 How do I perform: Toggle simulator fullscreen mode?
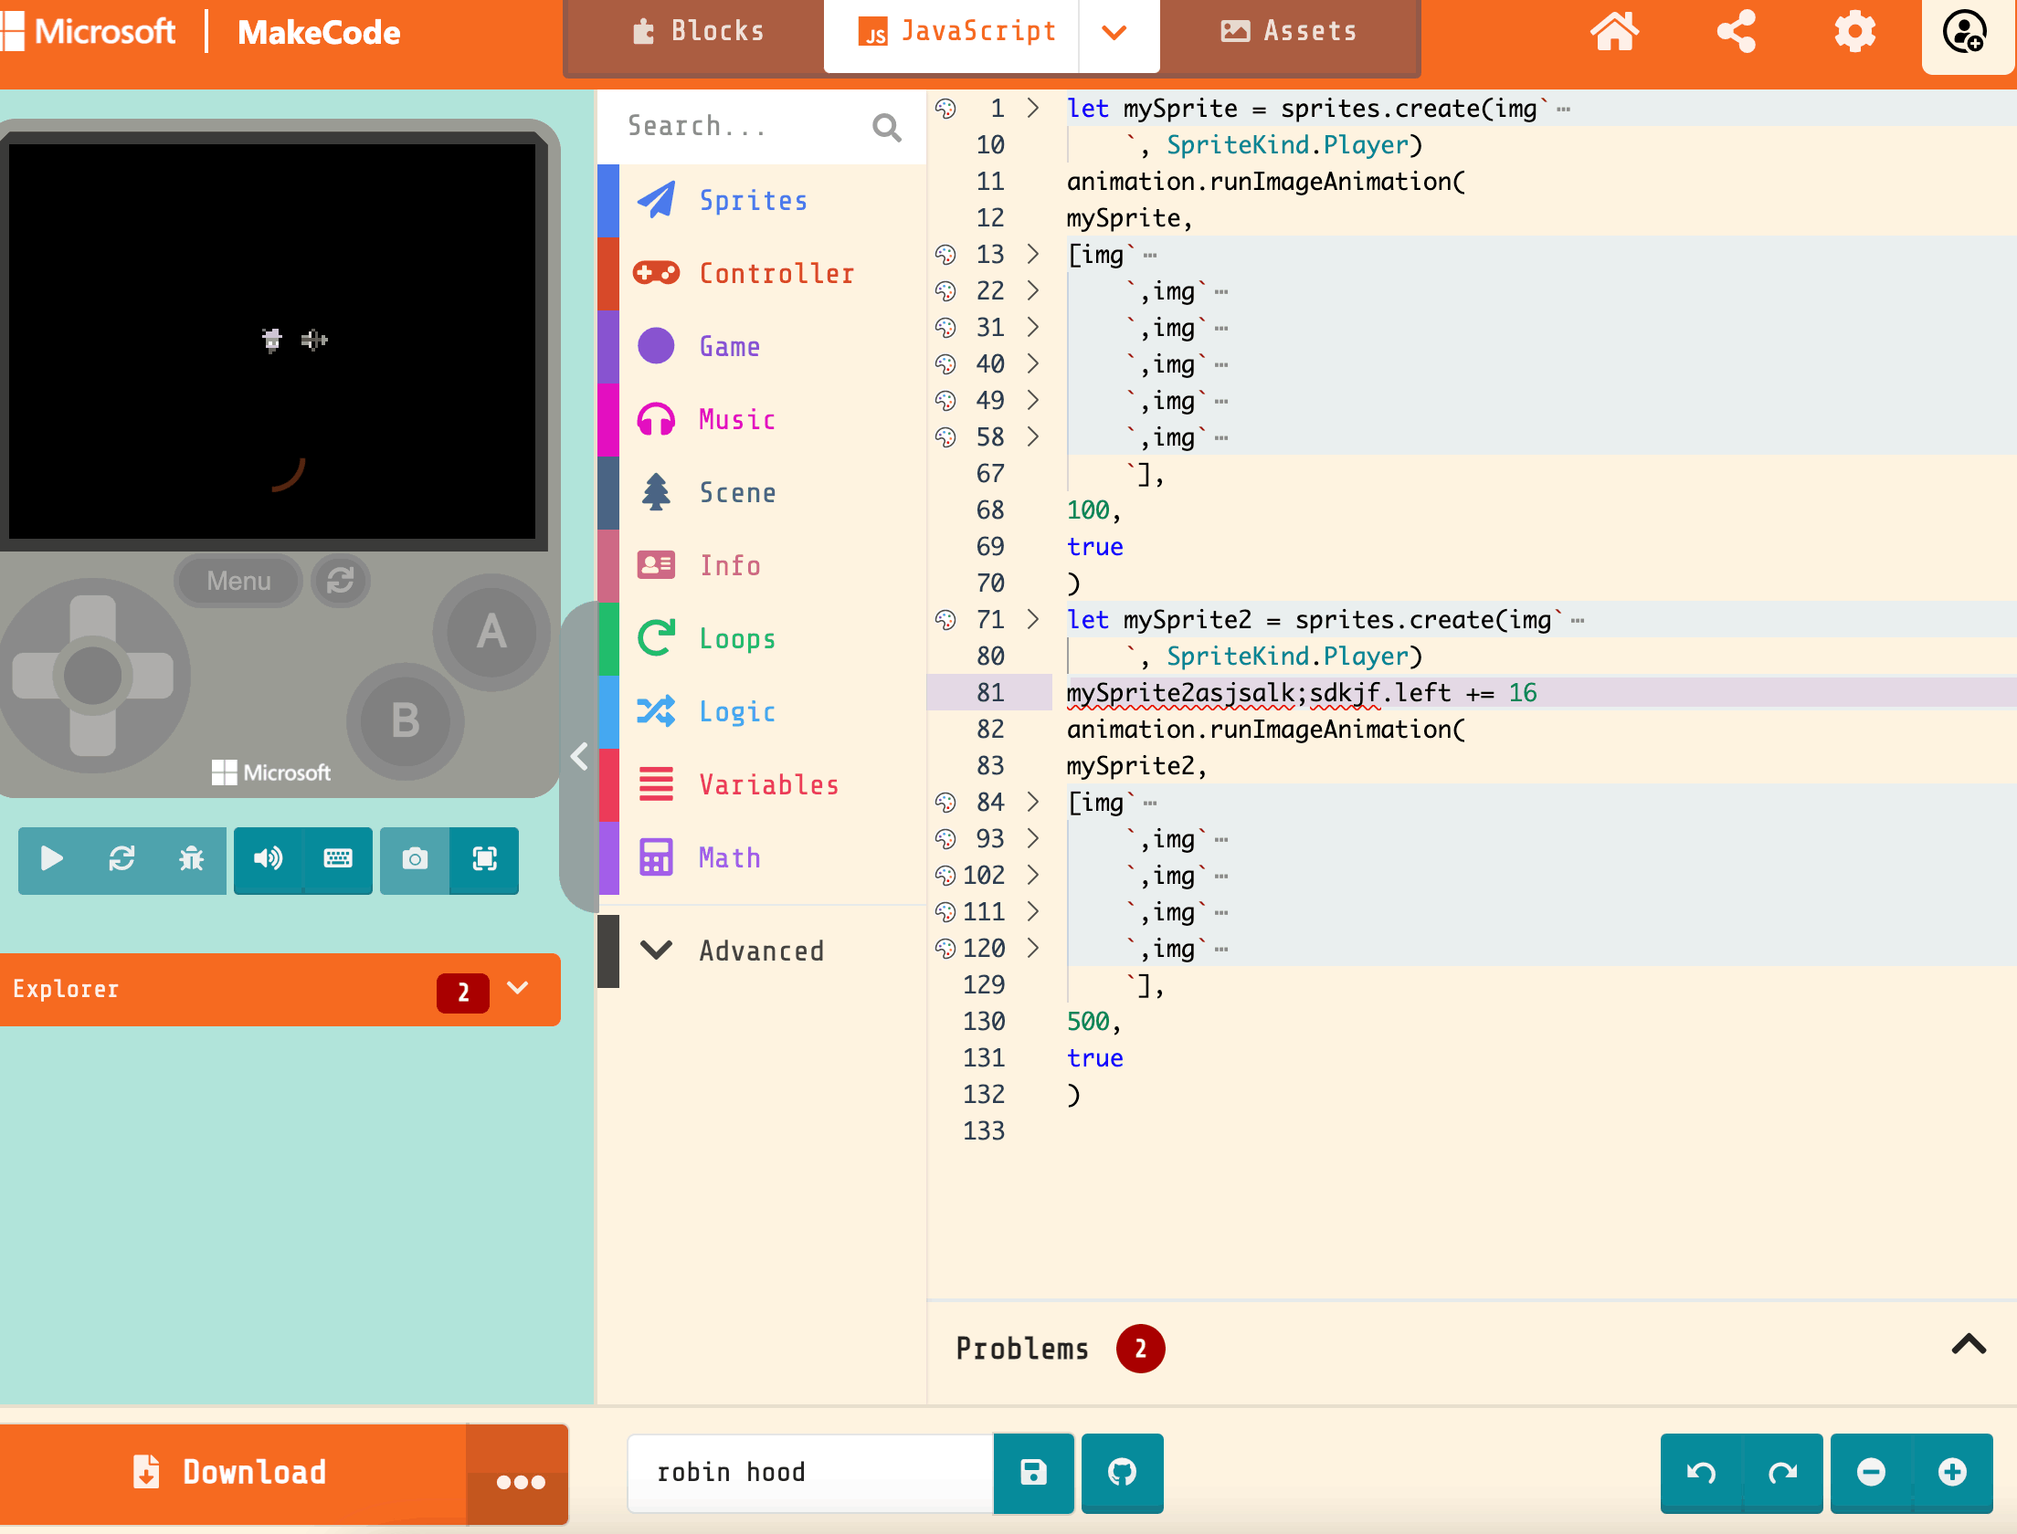(x=484, y=858)
